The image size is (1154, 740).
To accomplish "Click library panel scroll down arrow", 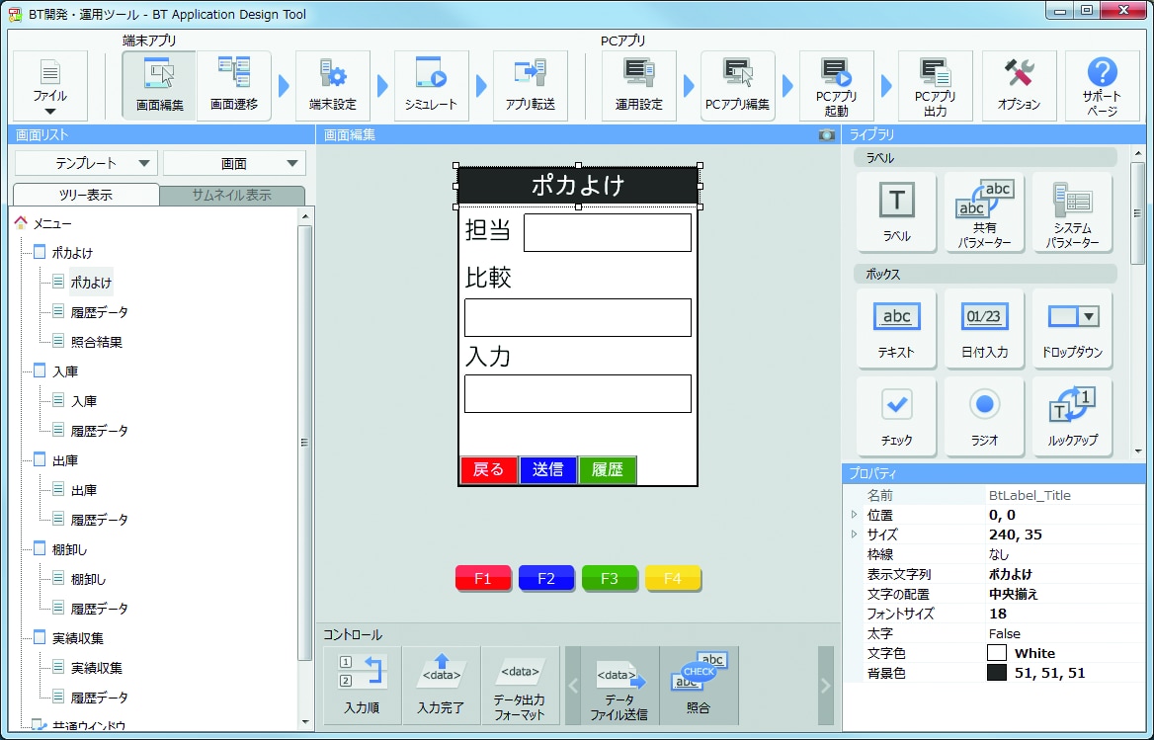I will [1138, 451].
